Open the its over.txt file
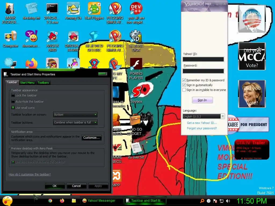Viewport: 275px width, 206px height. click(x=136, y=150)
